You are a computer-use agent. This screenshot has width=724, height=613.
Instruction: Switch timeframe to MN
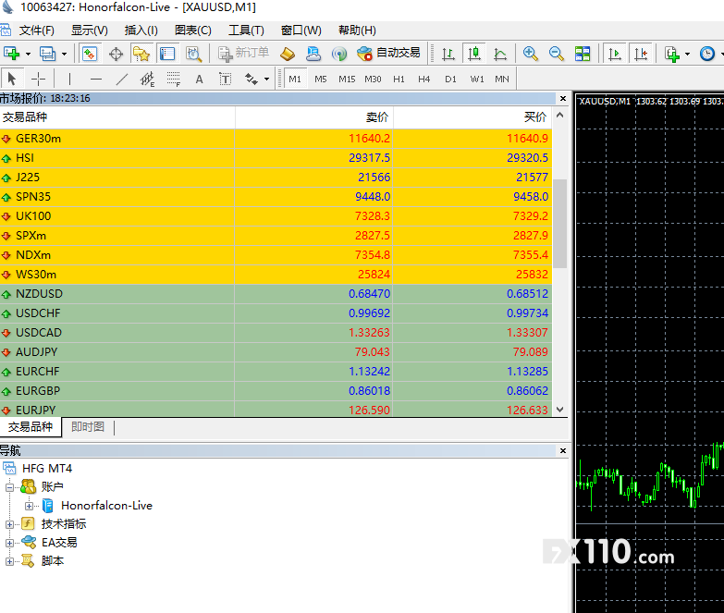pyautogui.click(x=502, y=79)
